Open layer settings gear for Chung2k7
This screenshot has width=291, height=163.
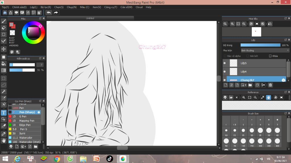(x=283, y=80)
